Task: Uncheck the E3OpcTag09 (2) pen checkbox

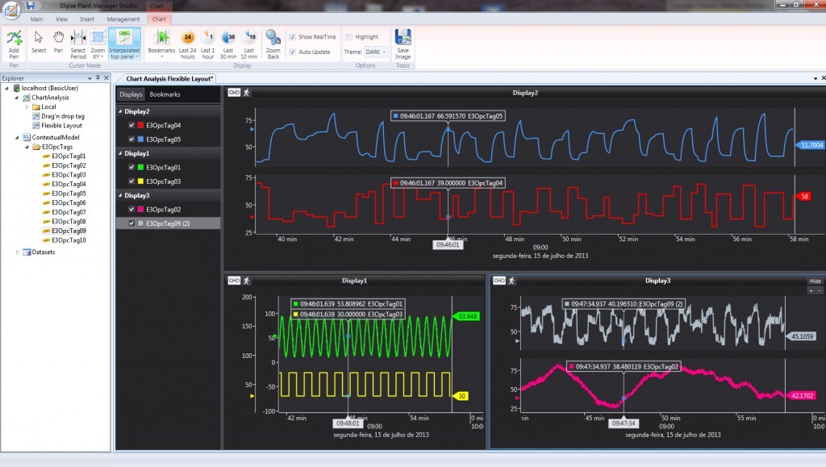Action: tap(131, 223)
